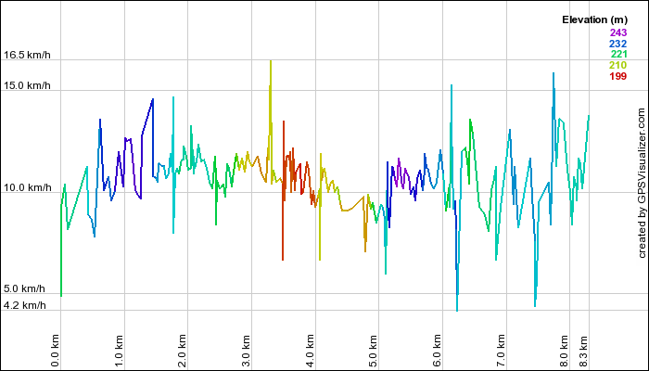Click the "8.0 km" distance label
The width and height of the screenshot is (649, 371).
click(x=564, y=351)
